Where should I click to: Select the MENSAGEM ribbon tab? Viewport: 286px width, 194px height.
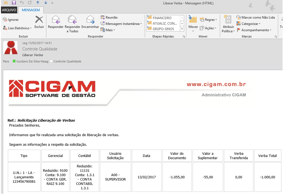[x=31, y=10]
